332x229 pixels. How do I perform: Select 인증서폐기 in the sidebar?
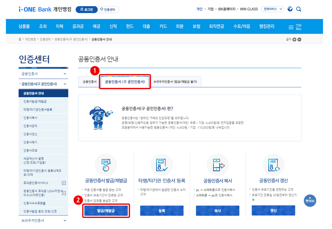(43, 142)
